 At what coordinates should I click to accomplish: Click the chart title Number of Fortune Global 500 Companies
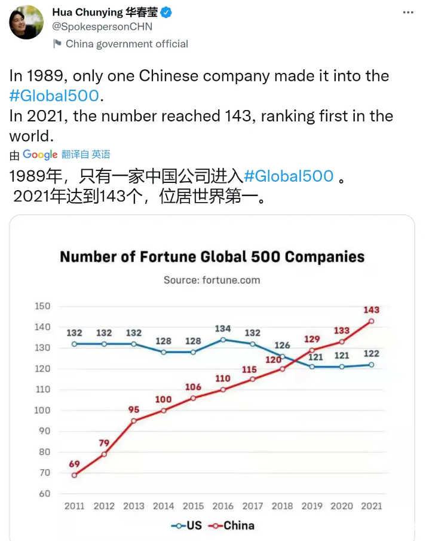(x=212, y=257)
